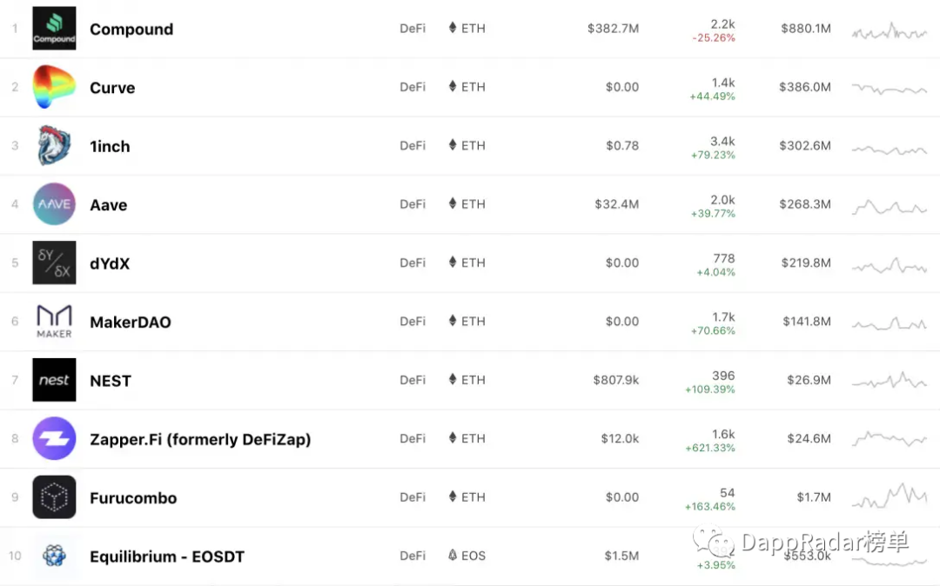Click the EOS tag for Equilibrium
Image resolution: width=940 pixels, height=586 pixels.
click(467, 556)
